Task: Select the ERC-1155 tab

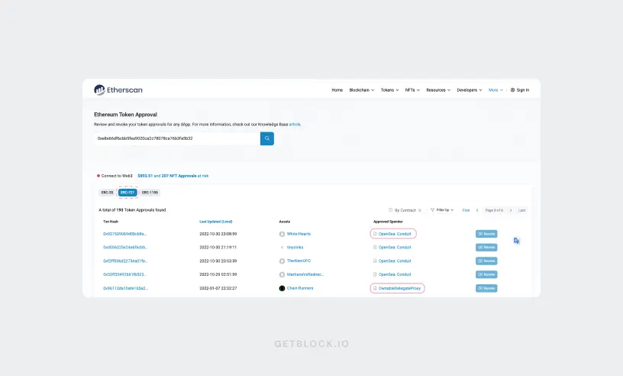Action: (x=150, y=193)
